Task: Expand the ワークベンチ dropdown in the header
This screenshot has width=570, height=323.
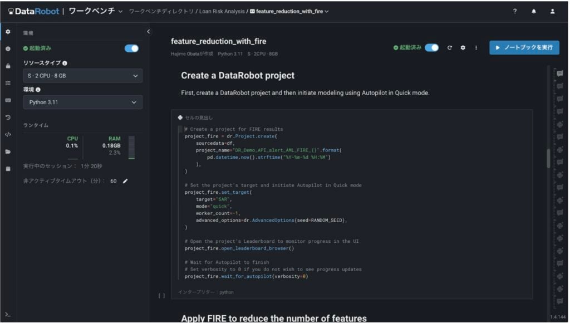Action: tap(121, 11)
